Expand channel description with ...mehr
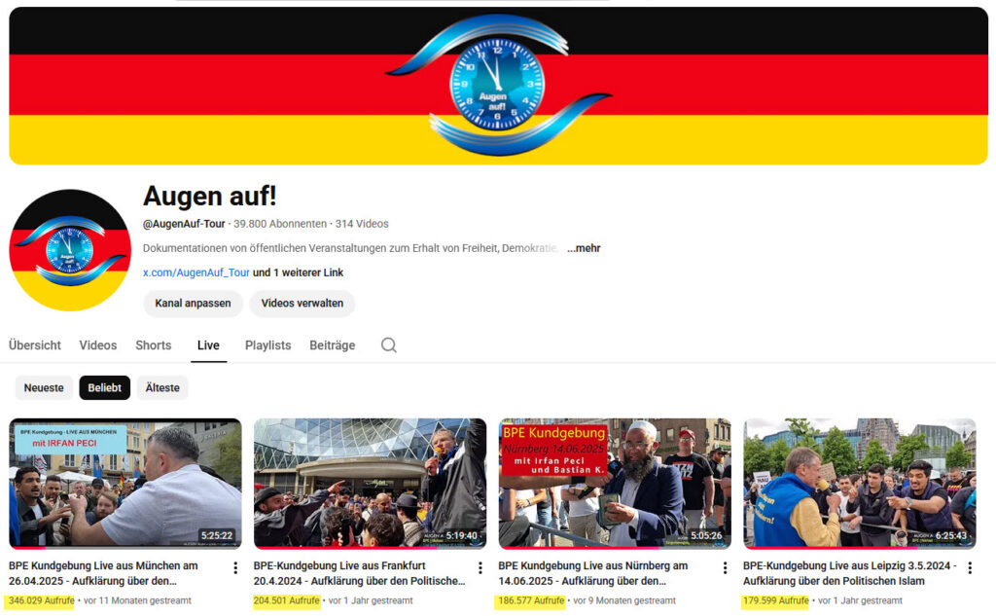Viewport: 996px width, 616px height. pos(584,248)
